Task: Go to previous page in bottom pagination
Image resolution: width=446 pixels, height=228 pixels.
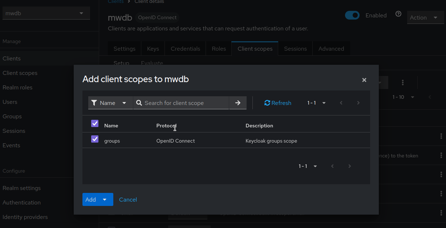Action: pos(332,166)
